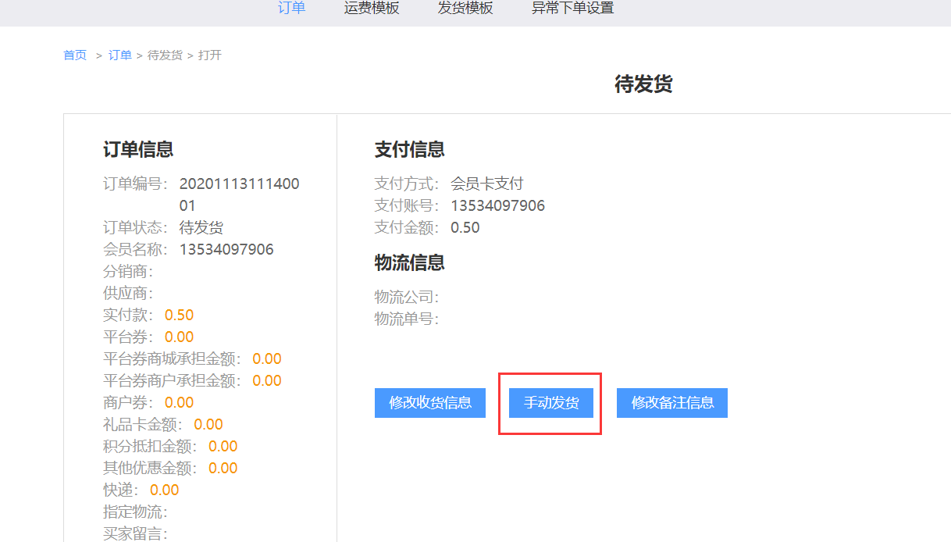Click 手动发货 button
The width and height of the screenshot is (951, 542).
click(x=551, y=403)
